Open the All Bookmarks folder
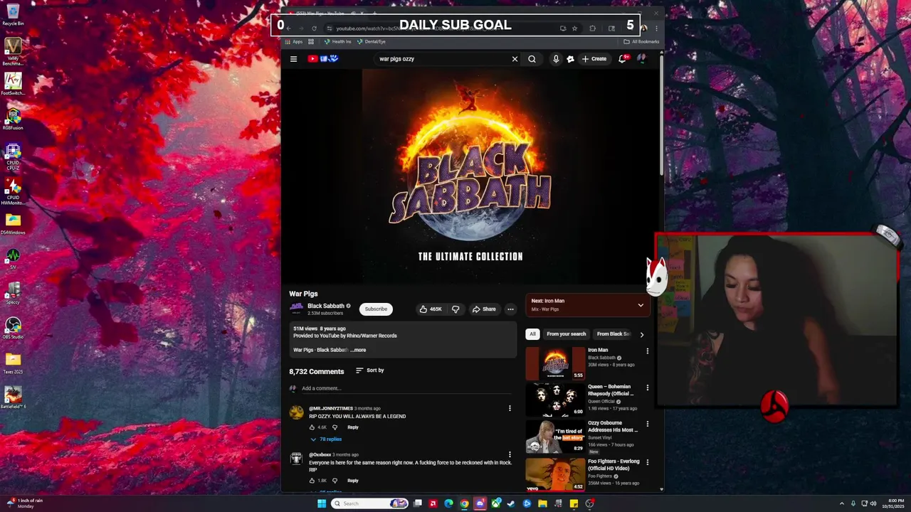 (641, 42)
